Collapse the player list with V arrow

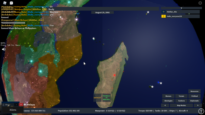[181, 8]
